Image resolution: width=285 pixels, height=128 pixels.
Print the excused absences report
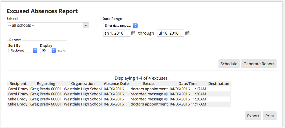coord(270,116)
